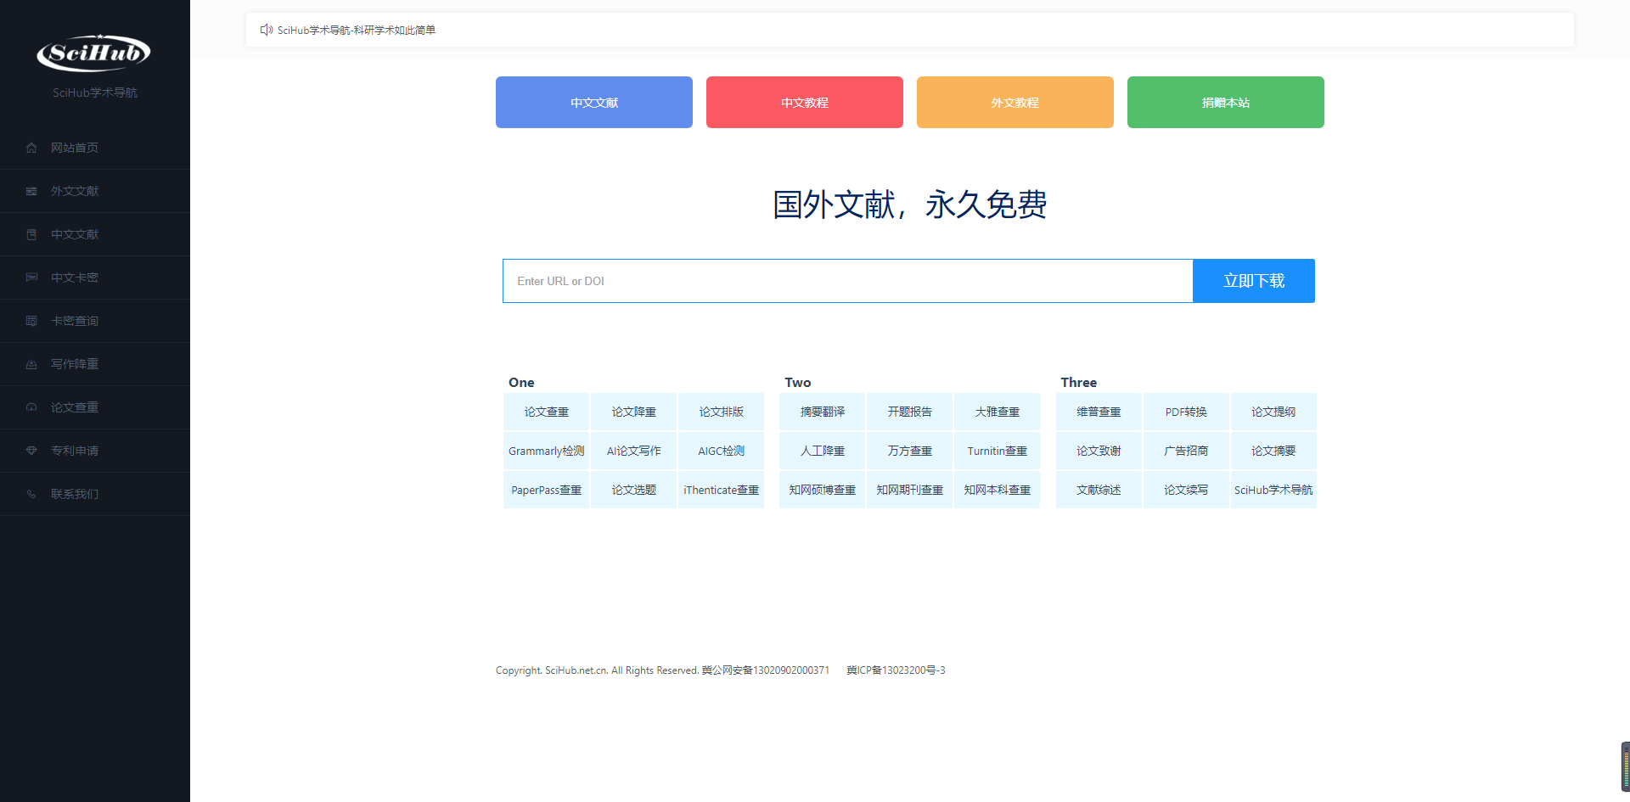The width and height of the screenshot is (1630, 802).
Task: Click the phone icon beside 联系我们
Action: tap(31, 494)
